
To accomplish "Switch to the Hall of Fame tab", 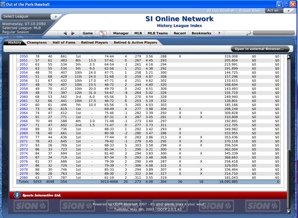I will [x=64, y=42].
